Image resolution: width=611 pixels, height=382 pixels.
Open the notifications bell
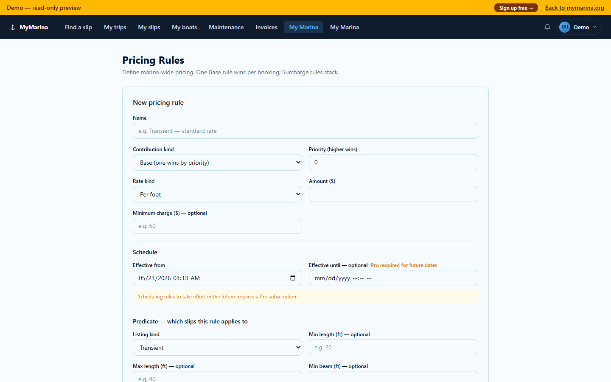[547, 27]
